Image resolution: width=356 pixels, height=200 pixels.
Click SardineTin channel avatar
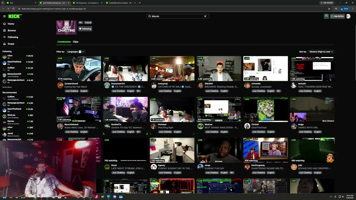coord(107,126)
